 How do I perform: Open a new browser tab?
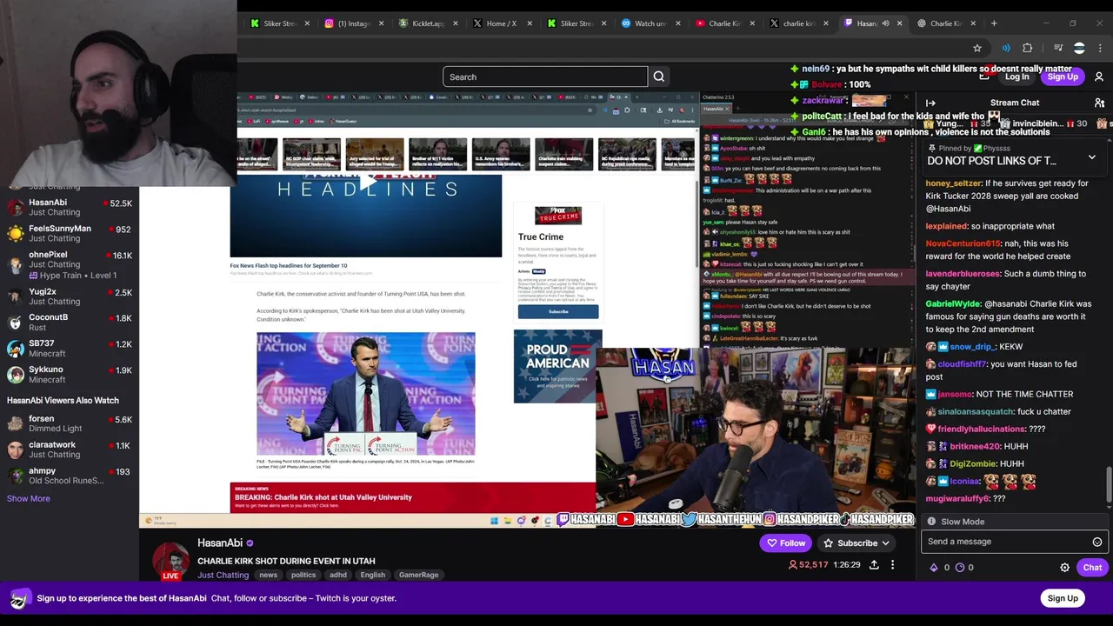(x=995, y=23)
